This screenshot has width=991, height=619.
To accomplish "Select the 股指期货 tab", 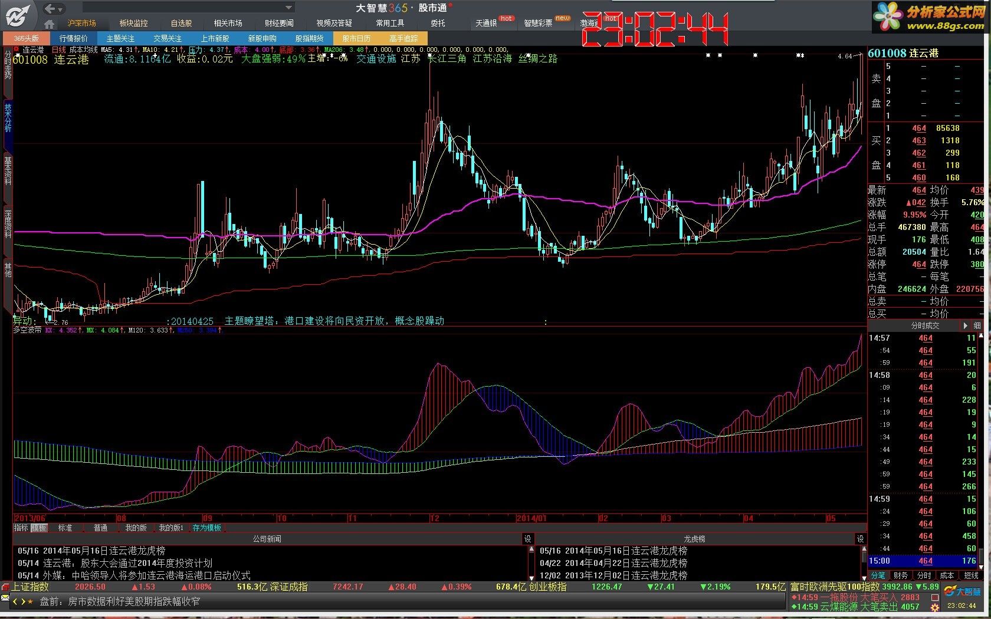I will pyautogui.click(x=309, y=38).
